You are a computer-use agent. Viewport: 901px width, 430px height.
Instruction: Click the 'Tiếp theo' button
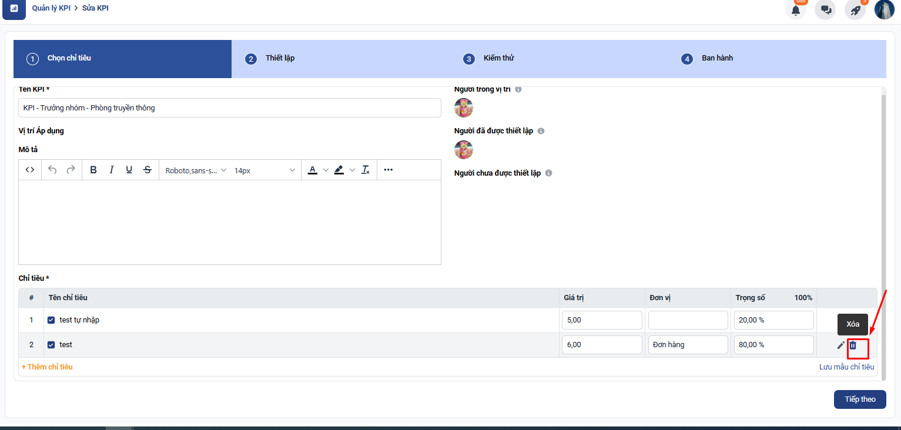pyautogui.click(x=860, y=399)
